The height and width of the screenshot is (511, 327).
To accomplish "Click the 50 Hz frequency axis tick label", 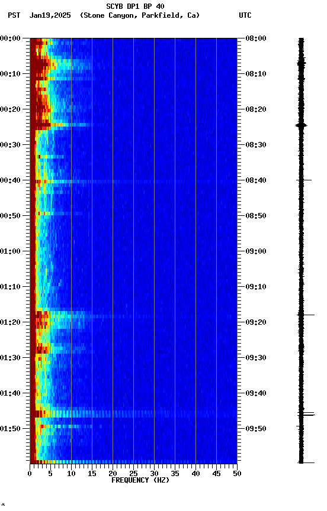I will point(237,474).
